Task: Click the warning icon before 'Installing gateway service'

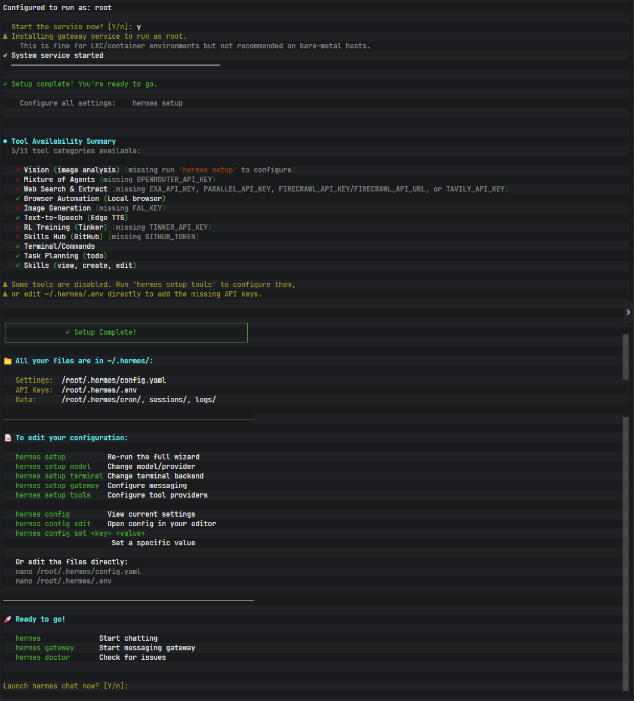Action: 5,36
